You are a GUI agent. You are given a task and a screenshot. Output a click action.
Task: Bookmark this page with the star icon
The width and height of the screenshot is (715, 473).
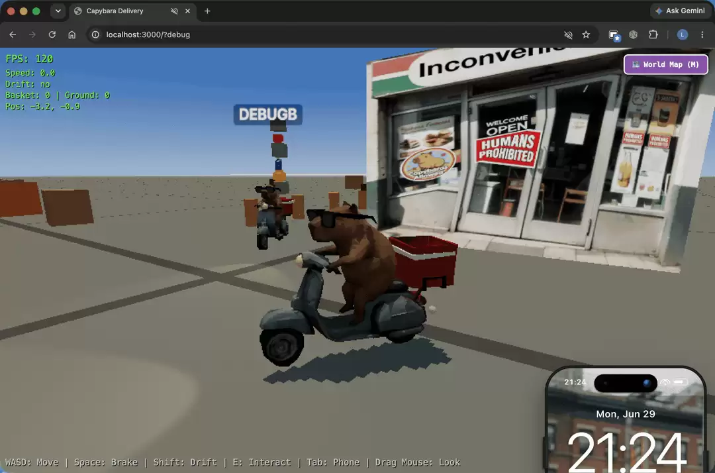586,34
